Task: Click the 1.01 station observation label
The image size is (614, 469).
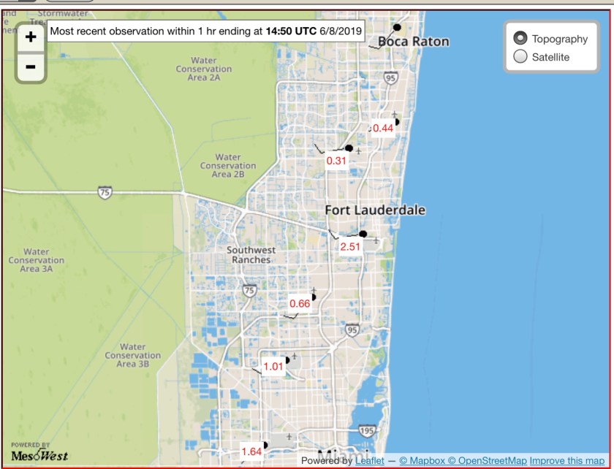Action: 273,367
